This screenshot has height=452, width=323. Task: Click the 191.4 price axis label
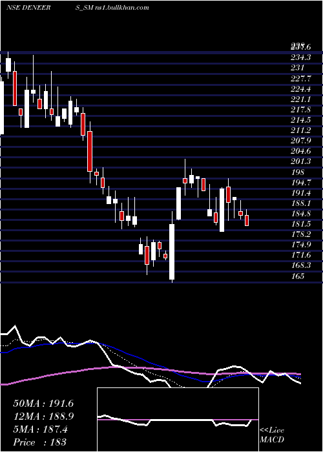(301, 193)
